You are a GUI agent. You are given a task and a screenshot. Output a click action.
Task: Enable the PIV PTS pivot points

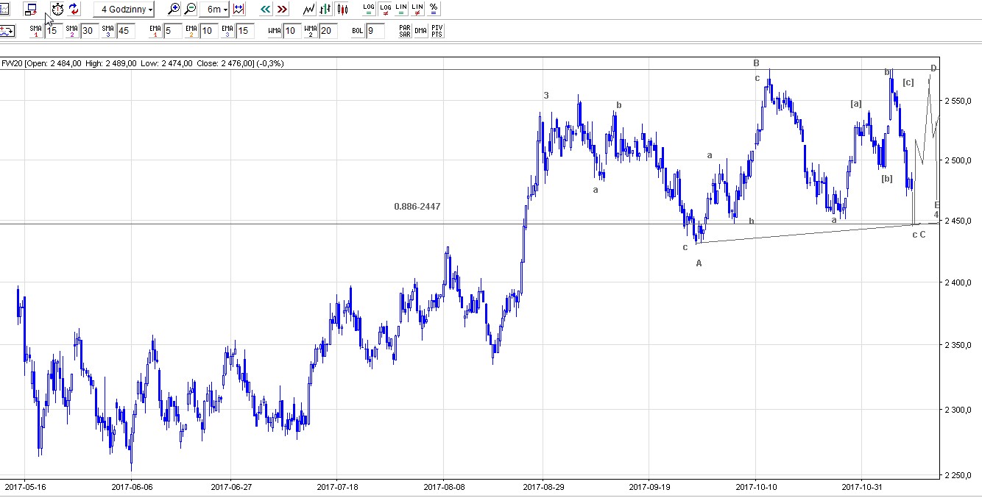[x=437, y=31]
